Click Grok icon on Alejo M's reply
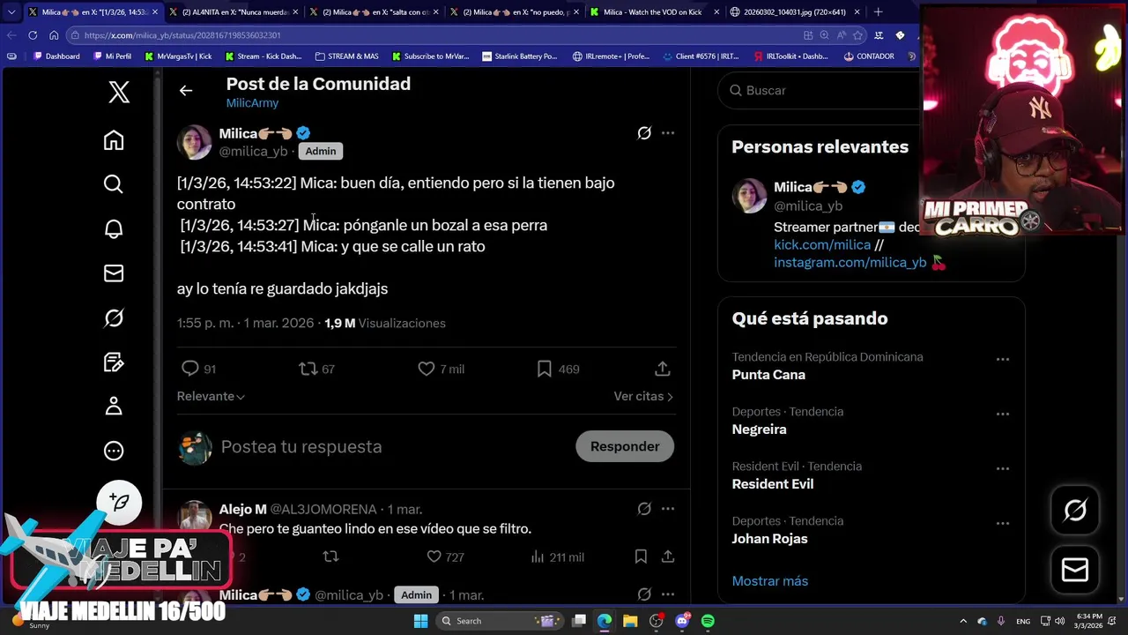This screenshot has width=1128, height=635. pos(644,509)
